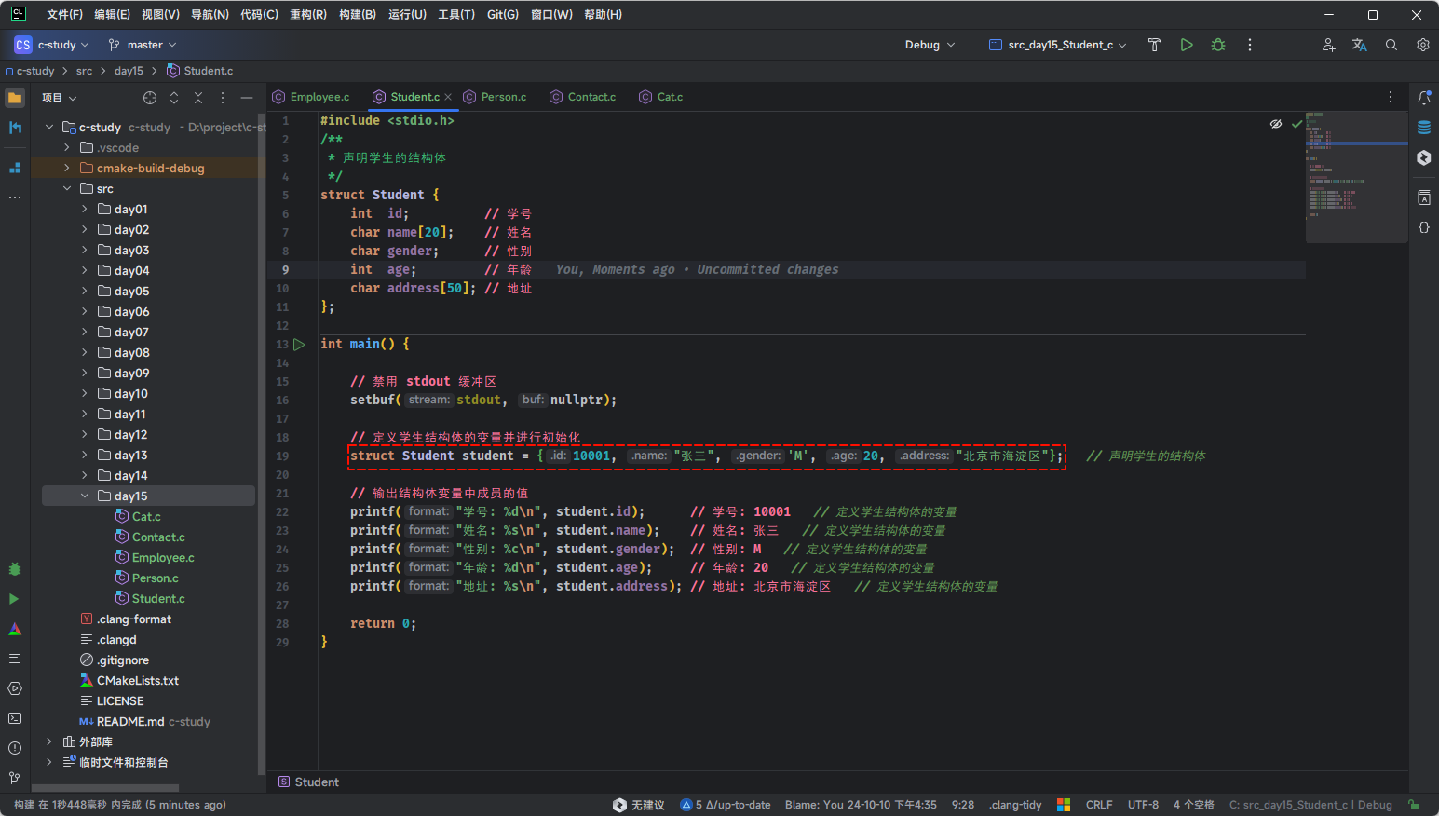This screenshot has height=816, width=1439.
Task: Open the notifications bell icon
Action: click(x=1423, y=98)
